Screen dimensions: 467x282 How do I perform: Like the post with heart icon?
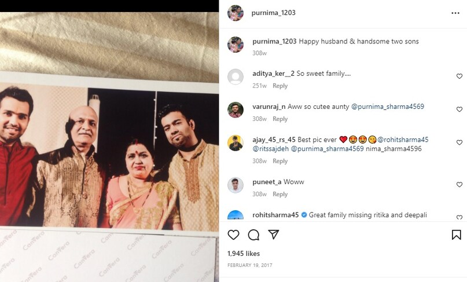point(233,235)
